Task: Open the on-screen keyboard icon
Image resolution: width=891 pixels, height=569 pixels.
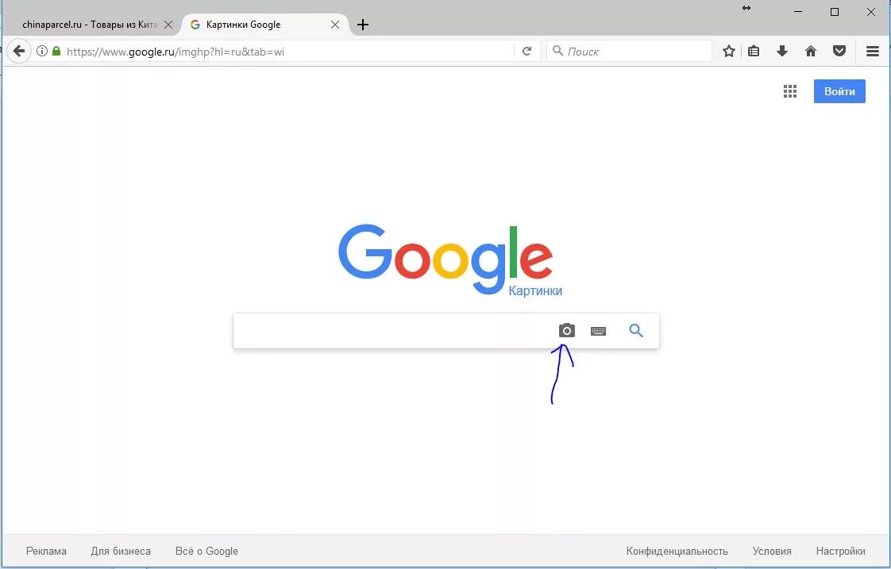Action: tap(598, 331)
